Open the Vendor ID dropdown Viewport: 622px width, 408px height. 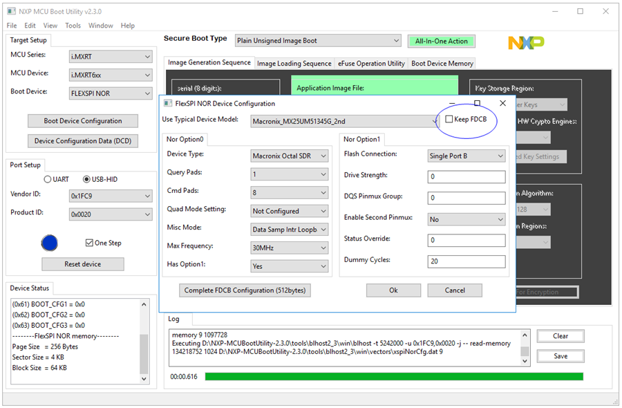pyautogui.click(x=111, y=196)
